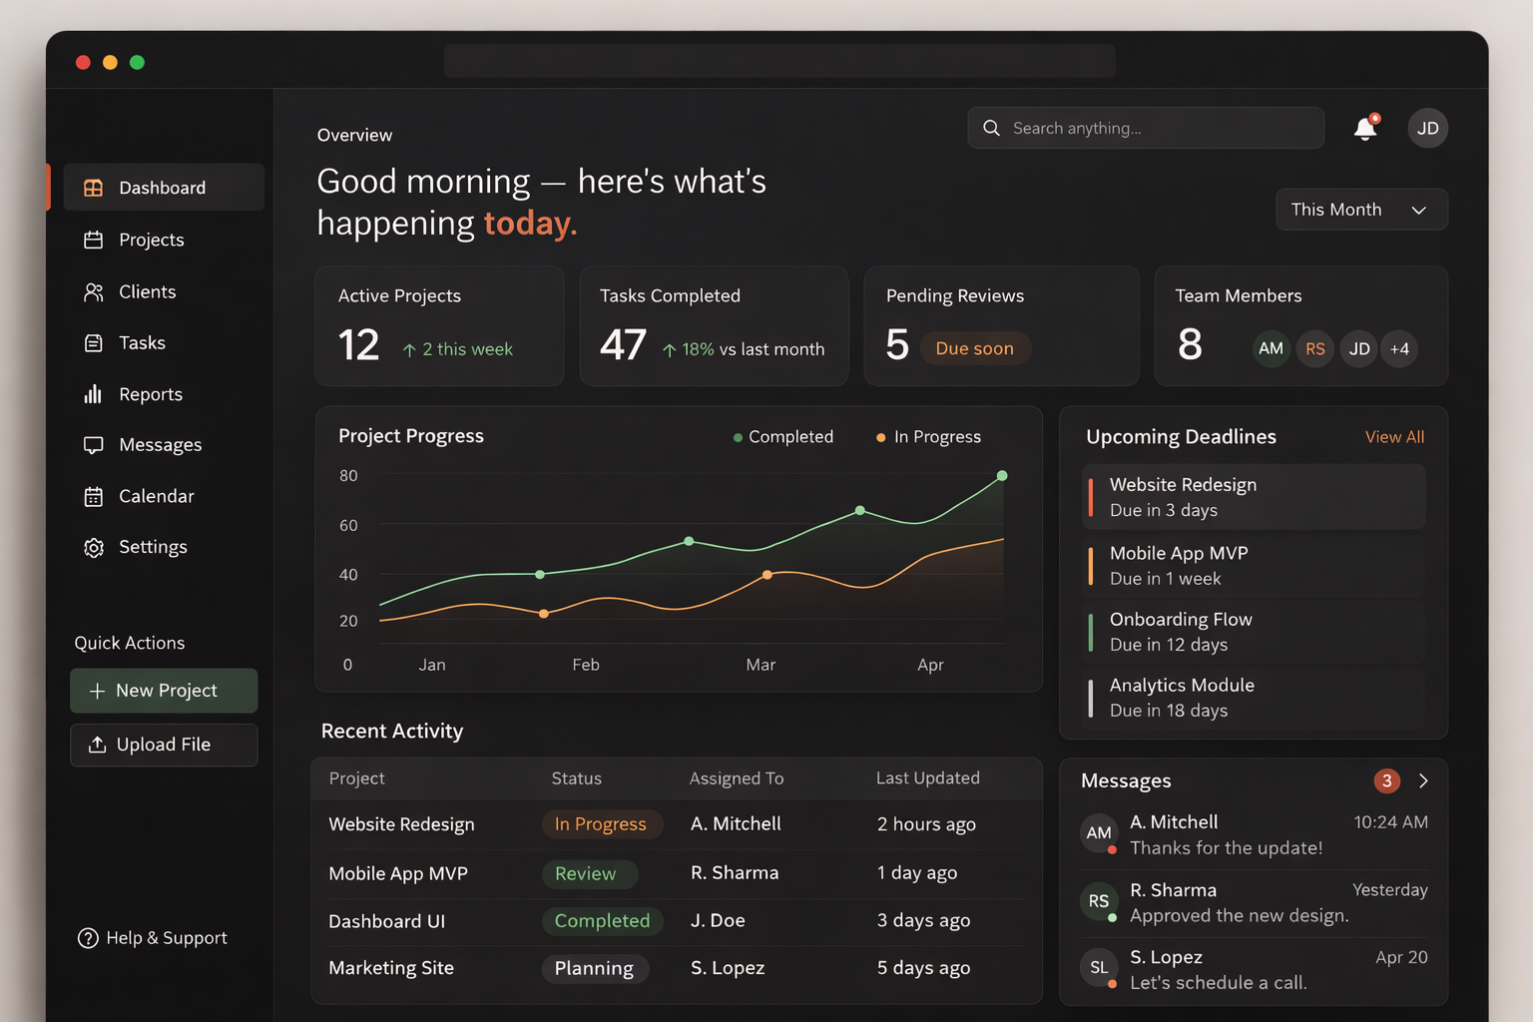Open the Reports panel

click(150, 394)
